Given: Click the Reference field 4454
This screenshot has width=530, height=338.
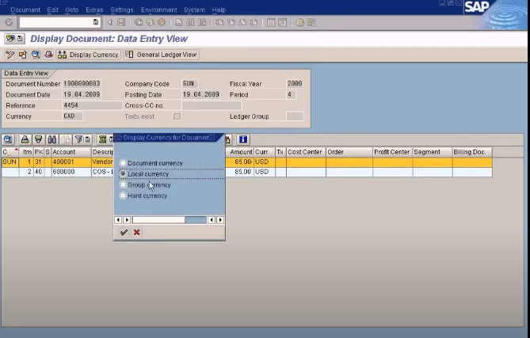Looking at the screenshot, I should point(92,105).
